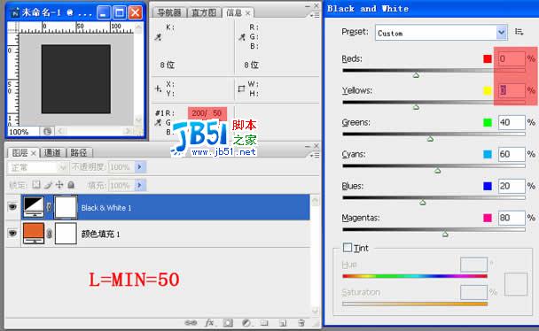539x331 pixels.
Task: Click the K eyedropper icon in Info panel
Action: tap(158, 36)
